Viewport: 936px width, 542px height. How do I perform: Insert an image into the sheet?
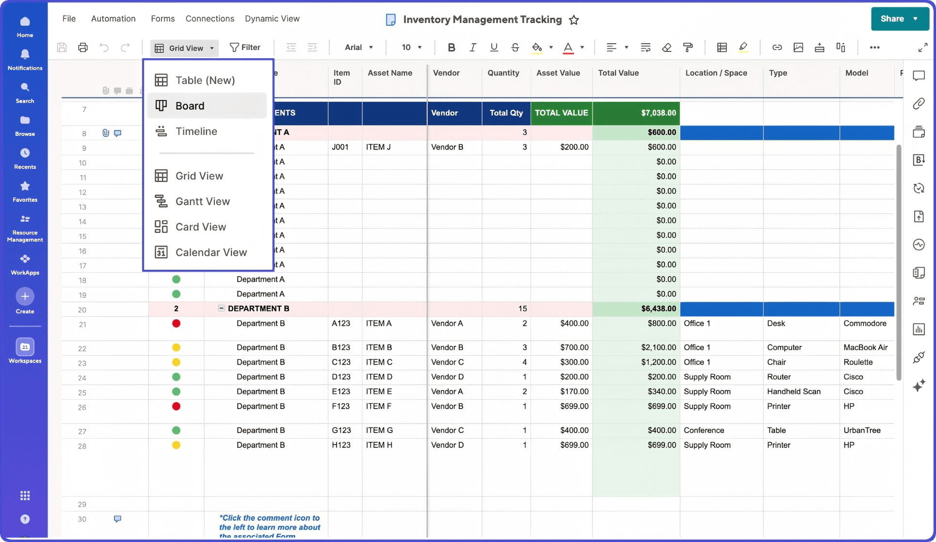(x=798, y=47)
